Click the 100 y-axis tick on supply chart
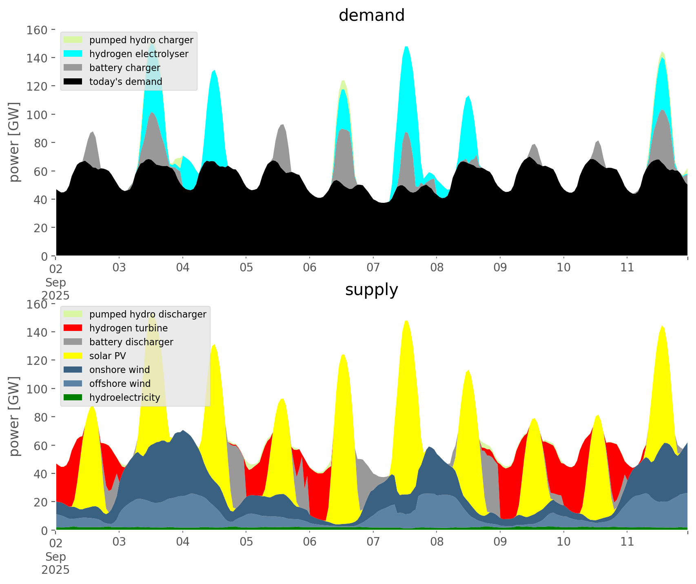 [x=37, y=389]
